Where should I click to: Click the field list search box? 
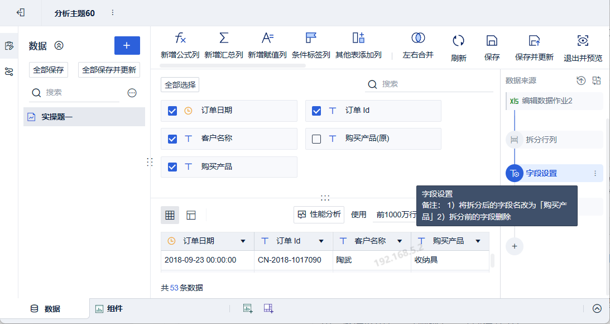coord(429,84)
